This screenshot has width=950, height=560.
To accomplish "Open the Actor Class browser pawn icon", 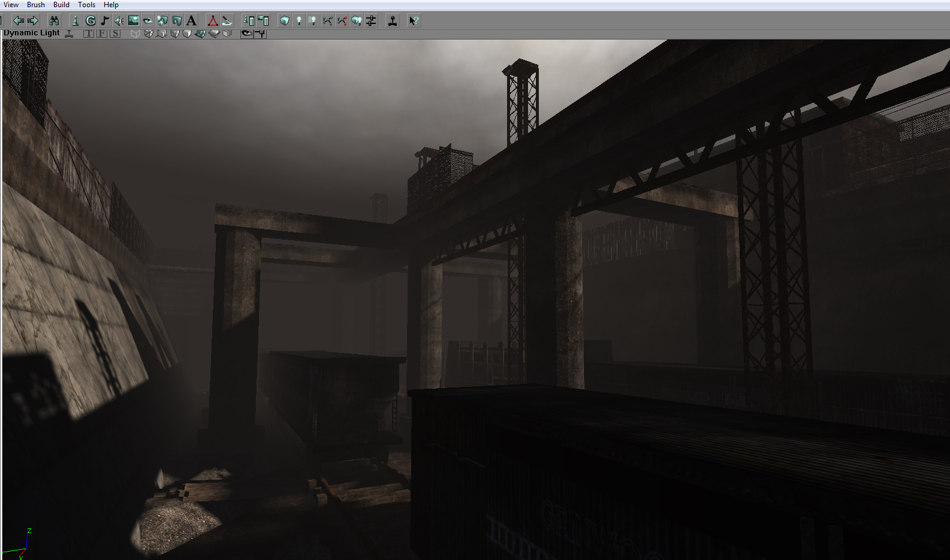I will pos(76,21).
